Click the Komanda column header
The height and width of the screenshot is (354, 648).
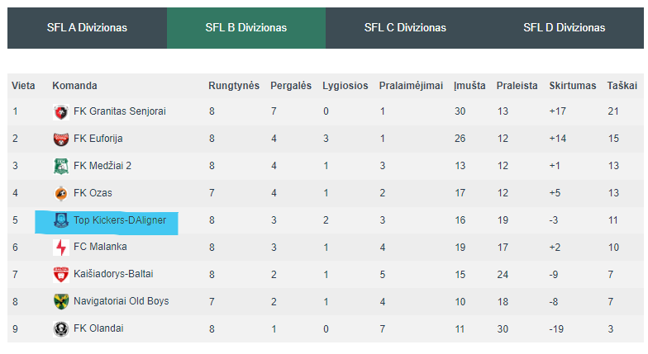pyautogui.click(x=74, y=86)
